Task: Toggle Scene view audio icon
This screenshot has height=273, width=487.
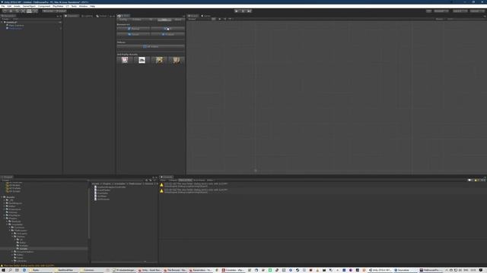Action: [x=224, y=19]
